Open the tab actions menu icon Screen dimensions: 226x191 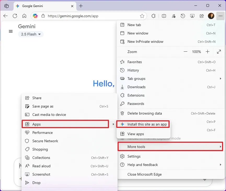pos(7,6)
